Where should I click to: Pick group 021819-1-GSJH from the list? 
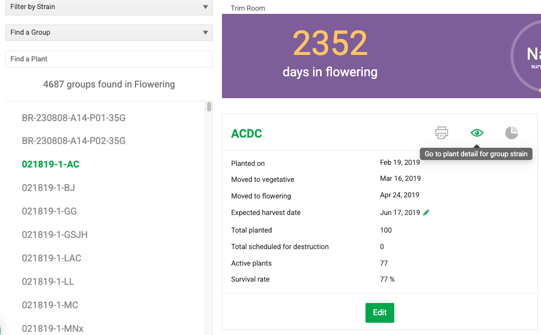[x=54, y=235]
